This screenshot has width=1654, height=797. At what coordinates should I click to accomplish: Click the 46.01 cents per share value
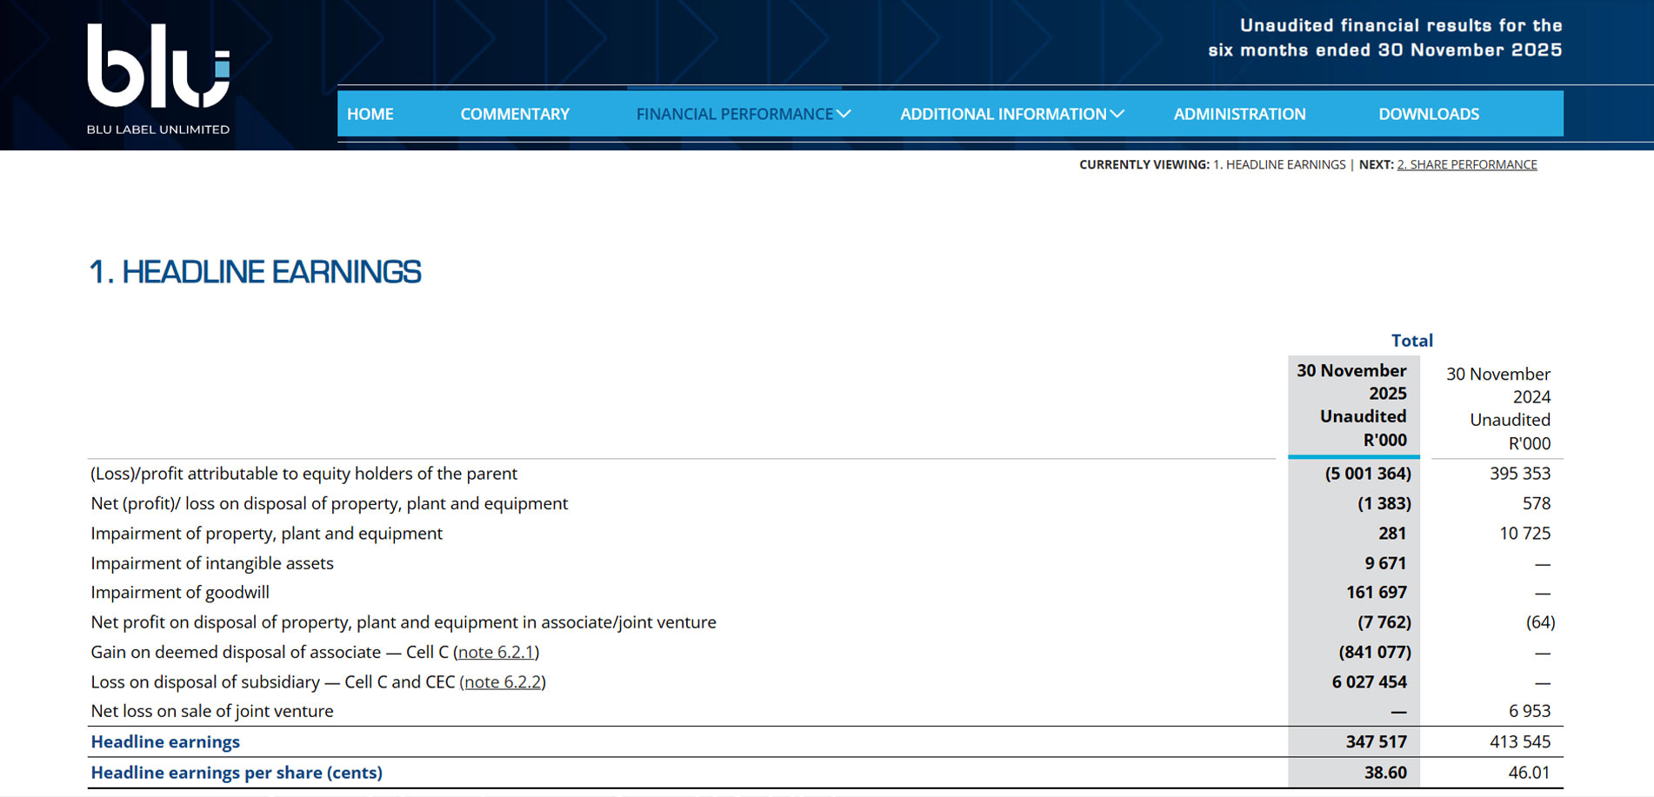coord(1530,773)
